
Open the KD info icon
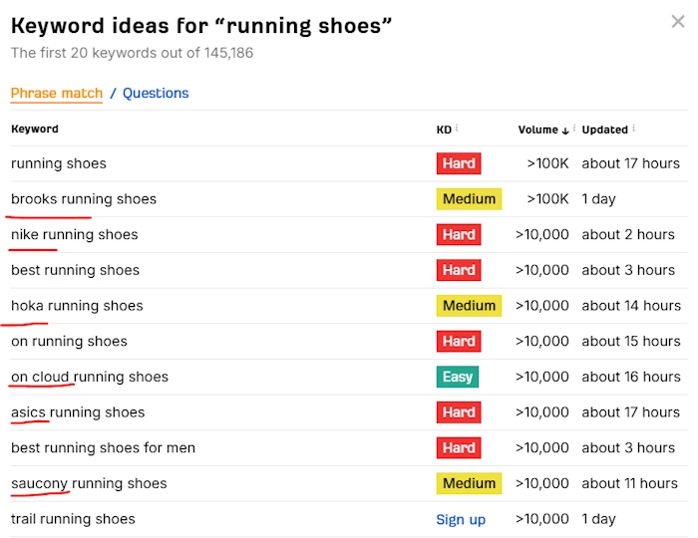click(x=457, y=129)
